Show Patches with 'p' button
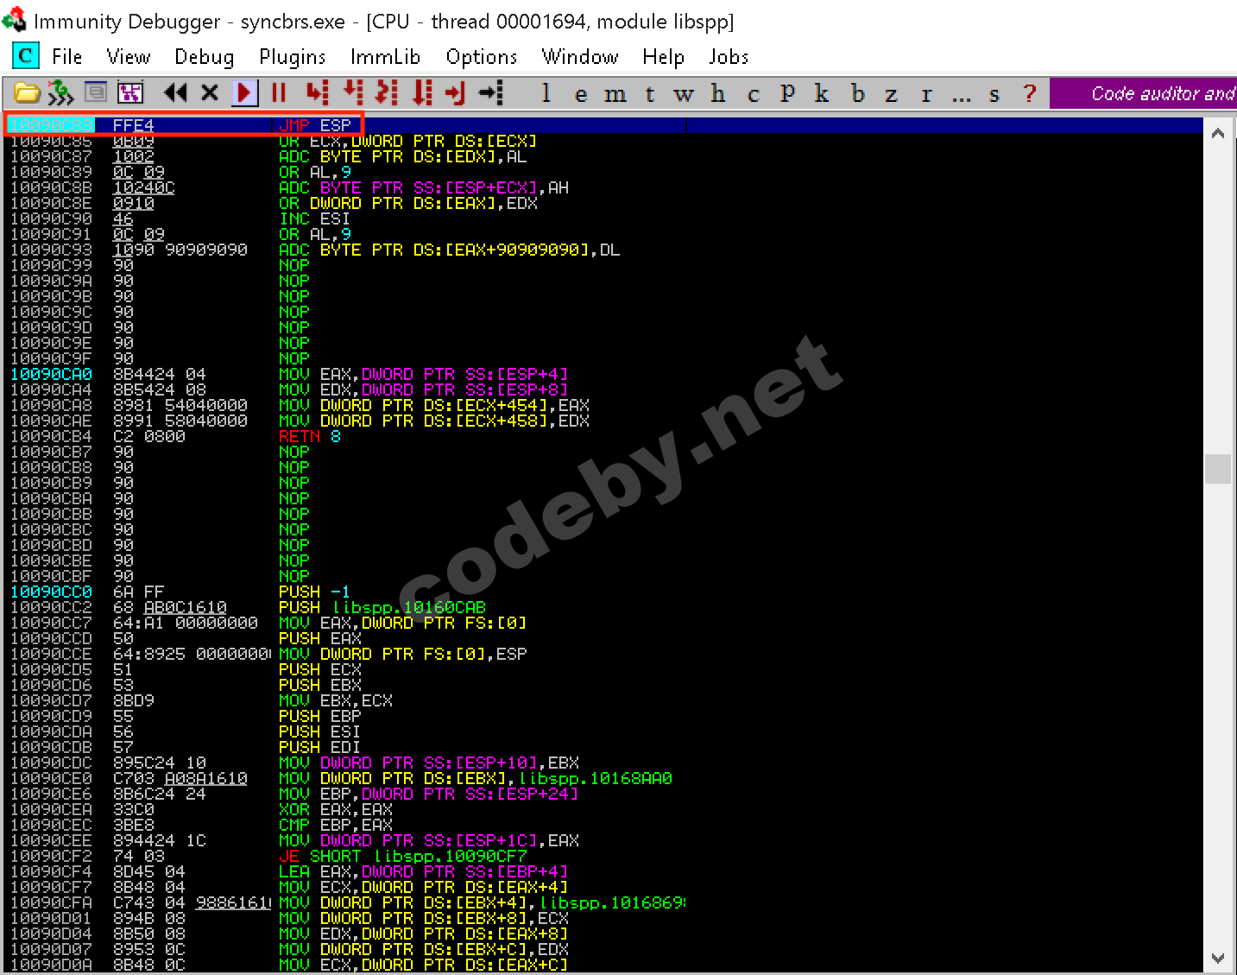Screen dimensions: 1237x975 tap(787, 93)
